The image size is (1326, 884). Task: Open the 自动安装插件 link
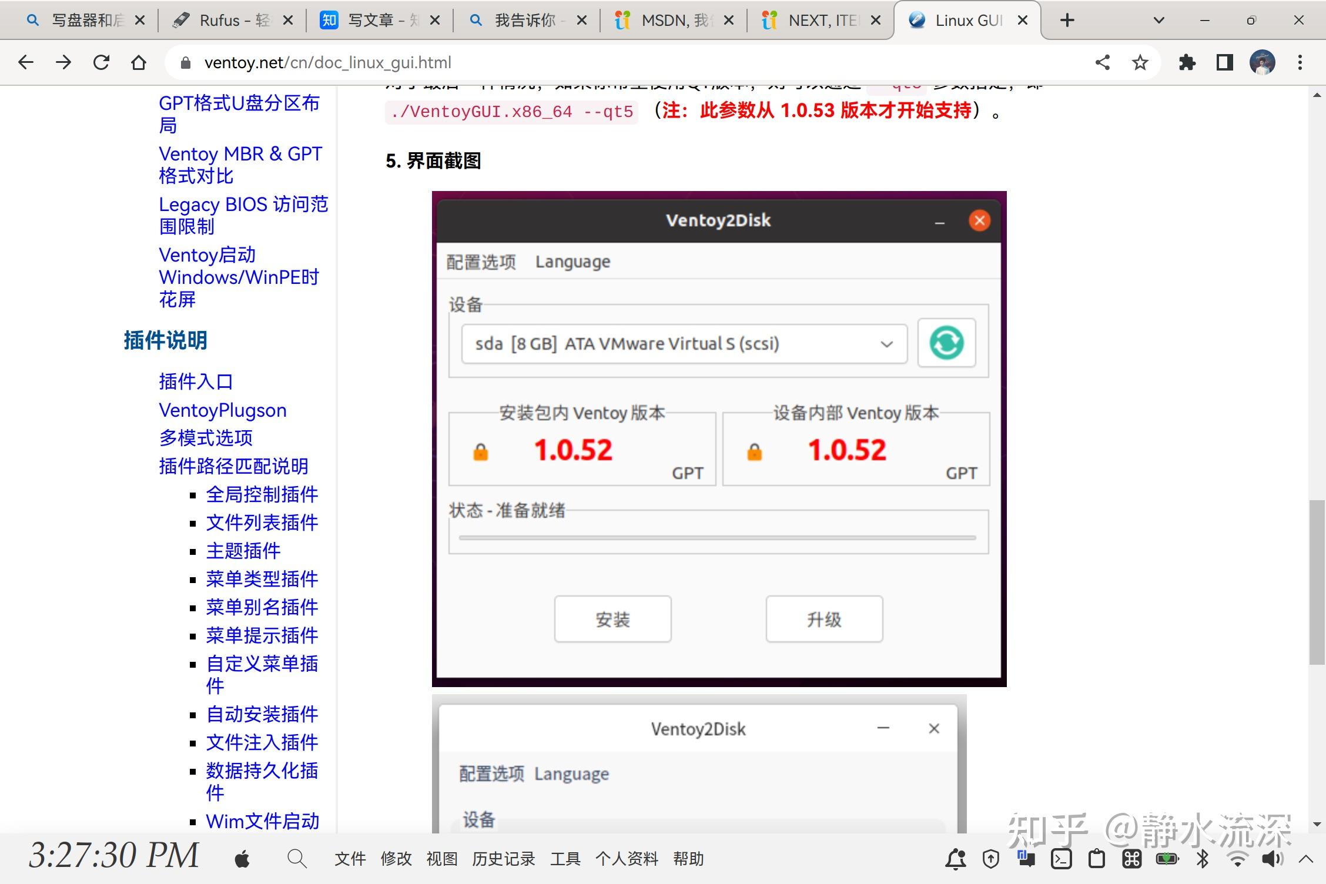[x=262, y=714]
